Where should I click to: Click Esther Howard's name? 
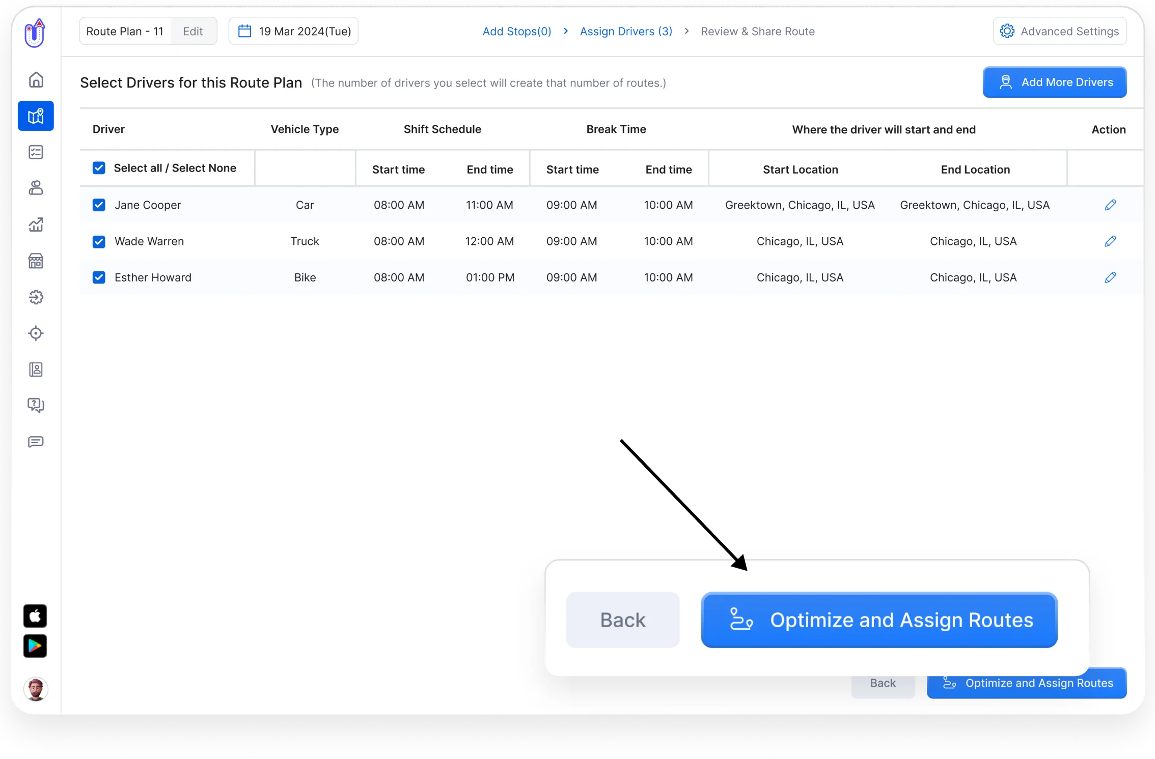click(x=153, y=277)
